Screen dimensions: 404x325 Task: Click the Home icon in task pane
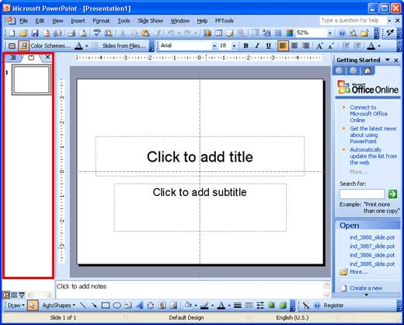coord(367,71)
